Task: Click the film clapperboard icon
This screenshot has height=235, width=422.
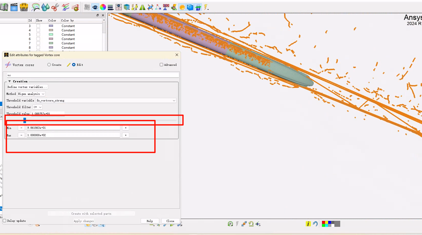Action: pos(14,7)
